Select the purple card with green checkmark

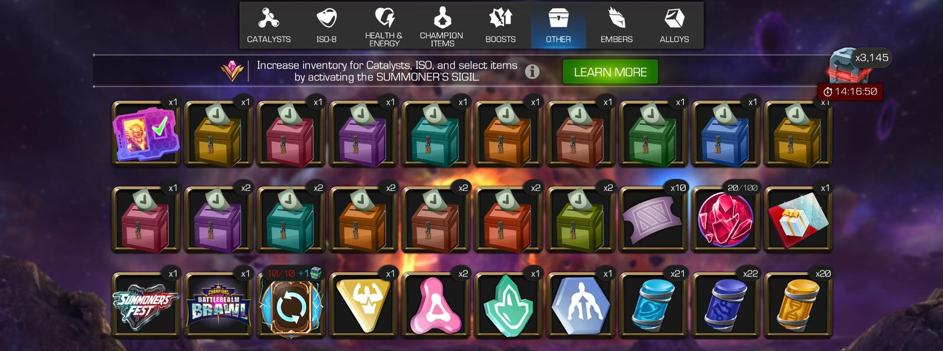146,134
